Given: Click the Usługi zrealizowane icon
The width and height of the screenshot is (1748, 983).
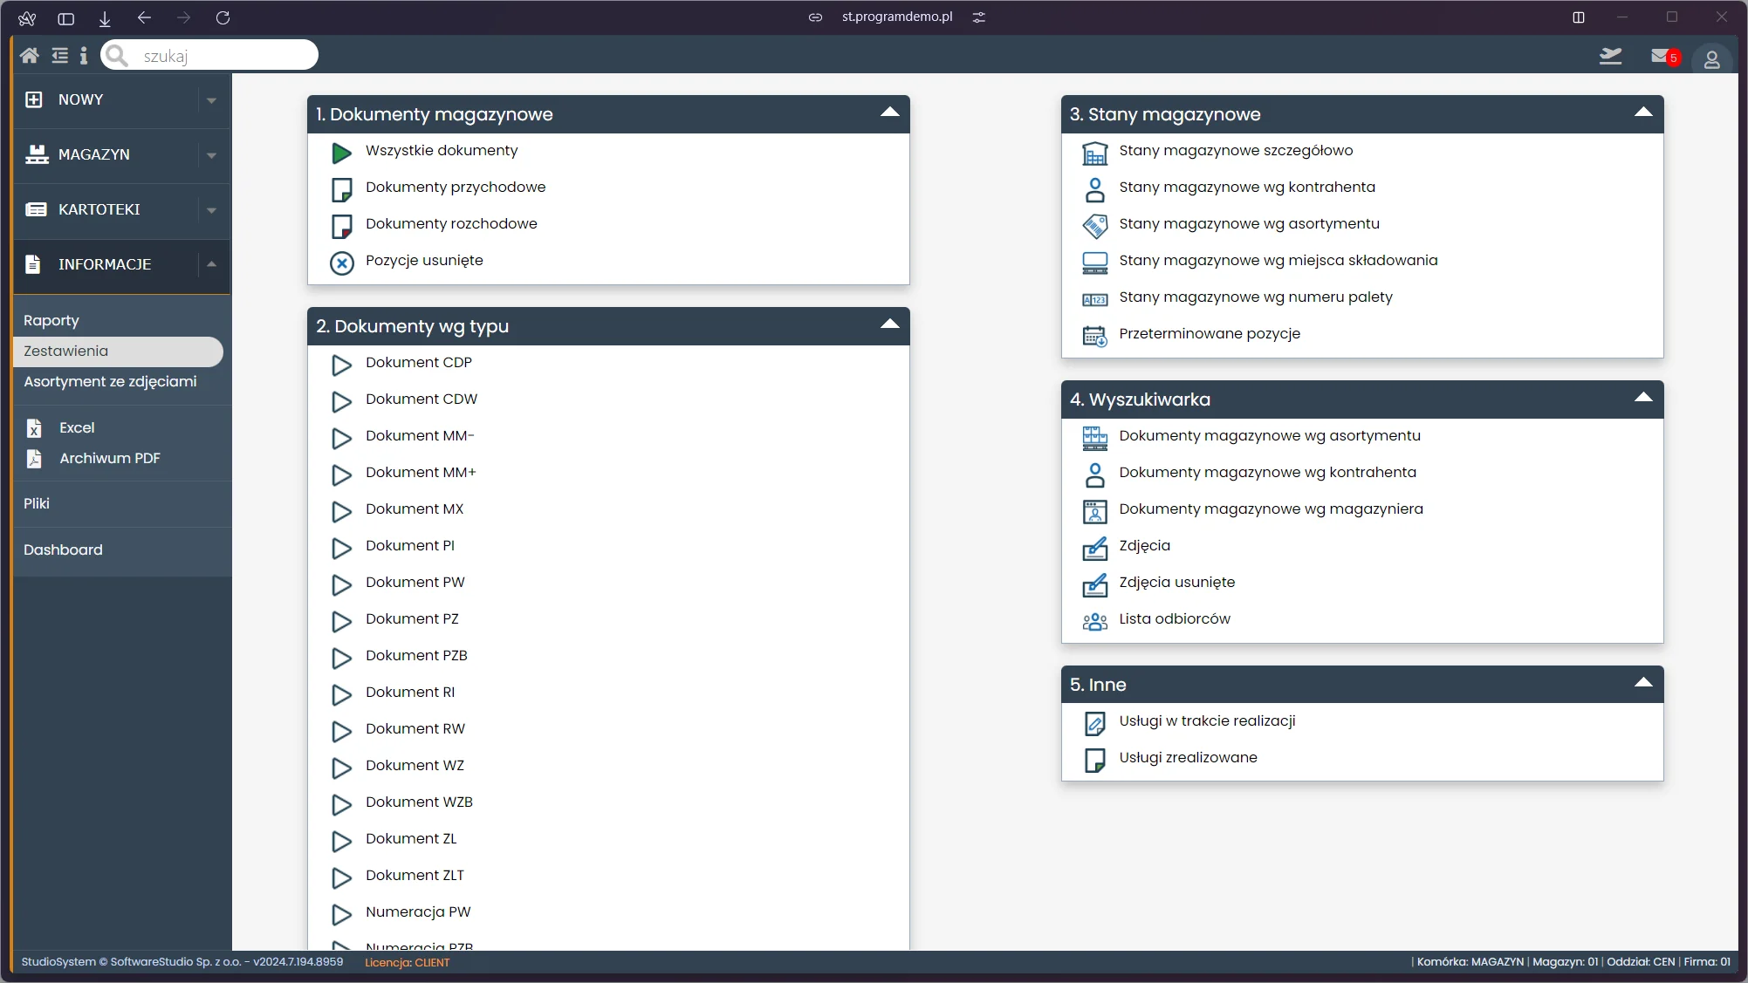Looking at the screenshot, I should coord(1095,759).
